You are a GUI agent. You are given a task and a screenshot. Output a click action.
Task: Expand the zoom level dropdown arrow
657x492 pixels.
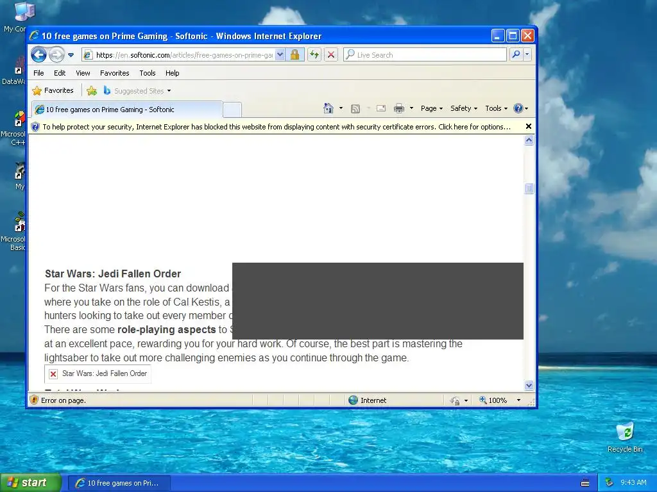(x=518, y=400)
